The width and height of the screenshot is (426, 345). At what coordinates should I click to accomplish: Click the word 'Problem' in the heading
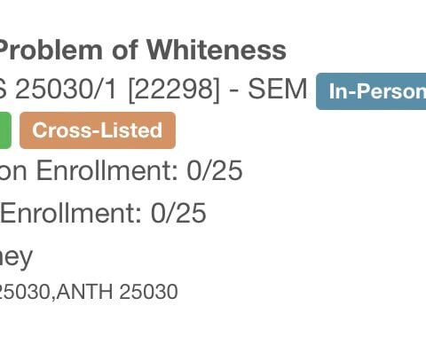51,50
